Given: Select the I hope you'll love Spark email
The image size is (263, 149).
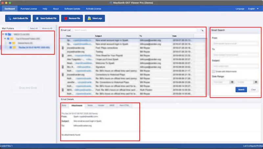Looking at the screenshot, I should pyautogui.click(x=132, y=59).
